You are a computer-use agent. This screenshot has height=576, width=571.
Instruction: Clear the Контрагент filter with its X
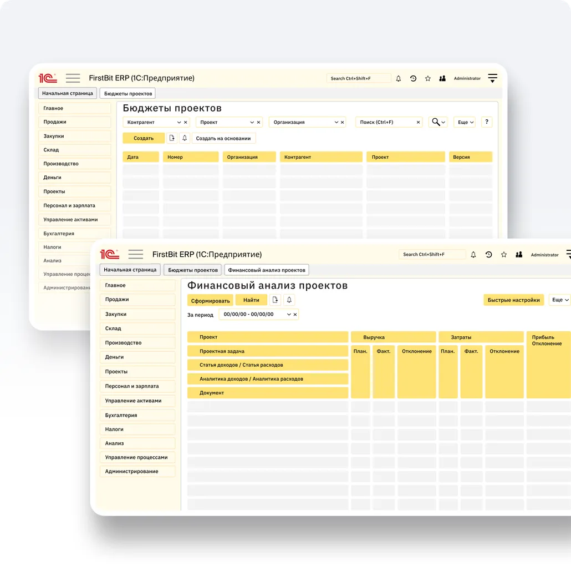pos(186,123)
